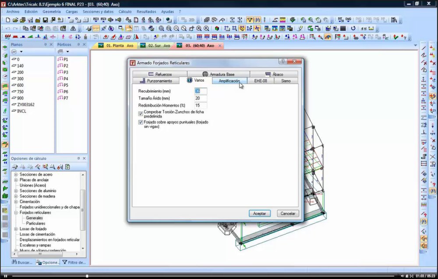Expand the Secciones de acero node
Viewport: 438px width, 279px height.
pos(16,174)
